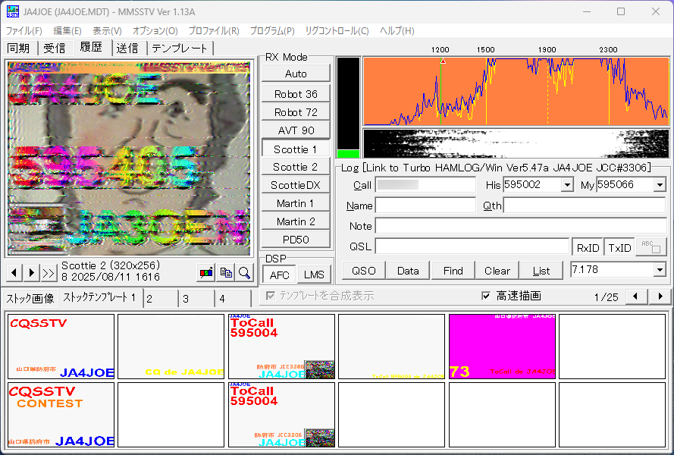The width and height of the screenshot is (674, 455).
Task: Select the Auto RX mode
Action: pyautogui.click(x=296, y=74)
